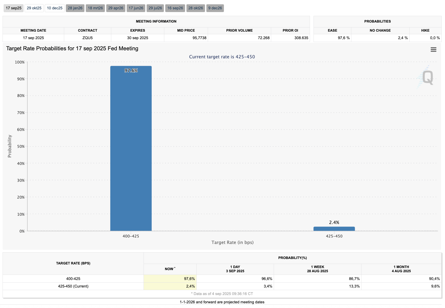This screenshot has width=445, height=308.
Task: Click the 1 WEEK 28 AUG 2025 column header
Action: [x=317, y=269]
